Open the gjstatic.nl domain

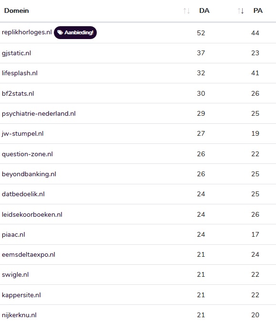[16, 53]
